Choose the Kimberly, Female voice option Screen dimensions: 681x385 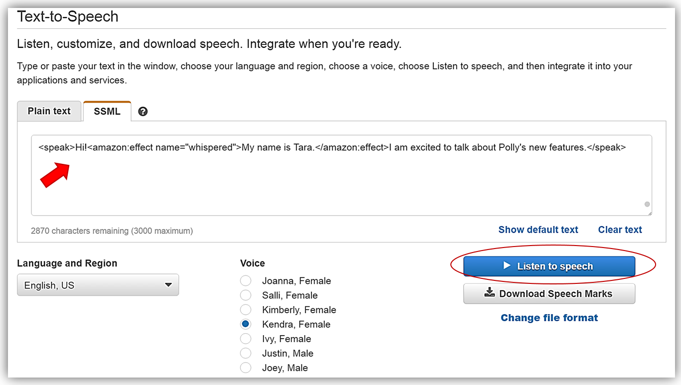pos(246,310)
